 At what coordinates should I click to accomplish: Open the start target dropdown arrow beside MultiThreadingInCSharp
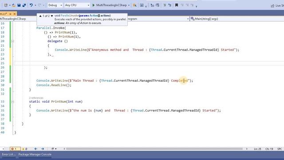point(129,5)
